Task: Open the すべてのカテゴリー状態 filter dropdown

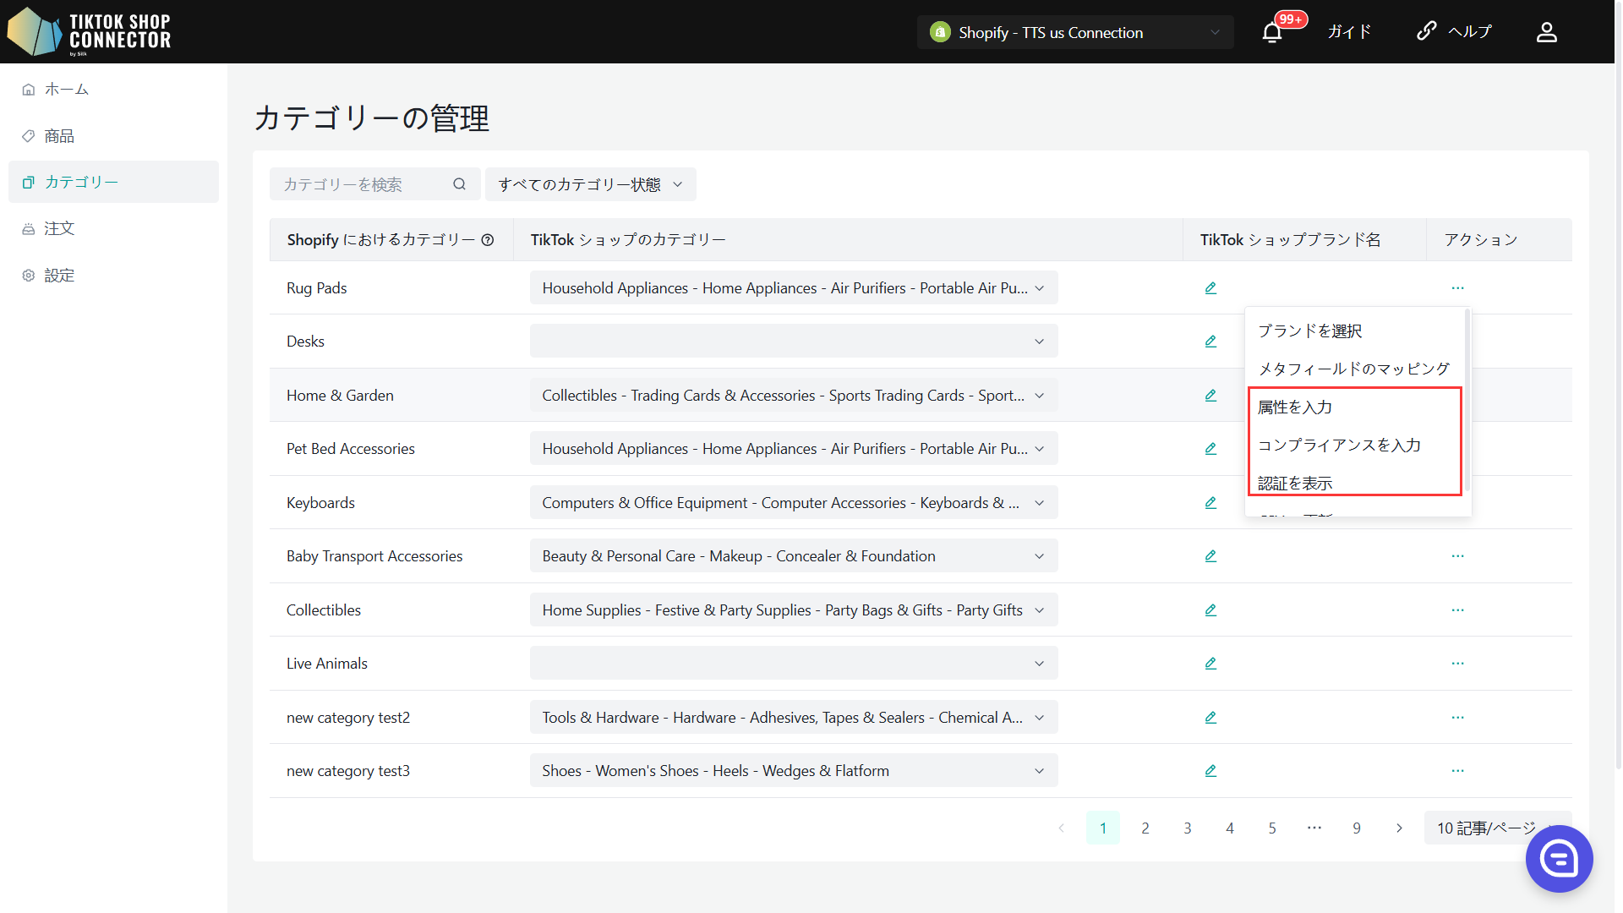Action: (x=590, y=184)
